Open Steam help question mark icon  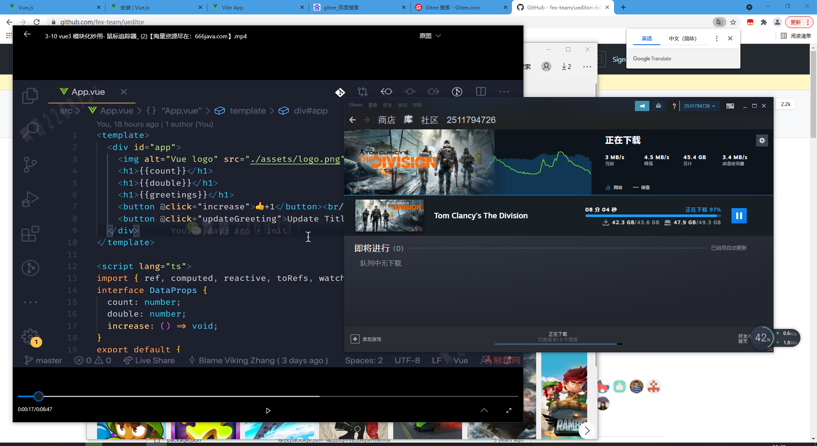674,106
